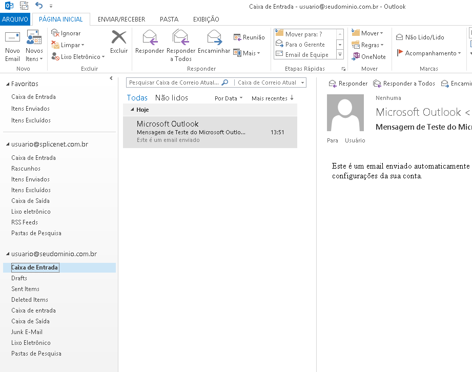Show Todas messages filter
The width and height of the screenshot is (472, 372).
click(x=137, y=98)
